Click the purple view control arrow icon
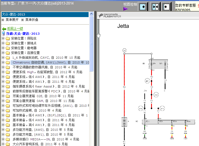This screenshot has width=199, height=146. tap(126, 9)
